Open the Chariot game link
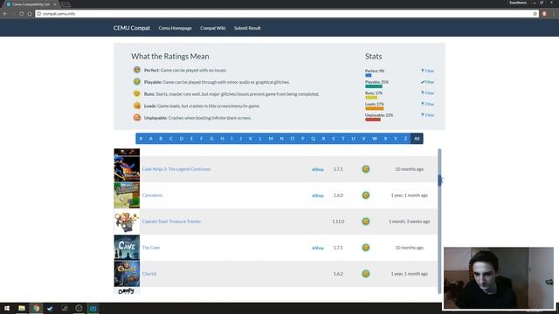 [x=149, y=274]
